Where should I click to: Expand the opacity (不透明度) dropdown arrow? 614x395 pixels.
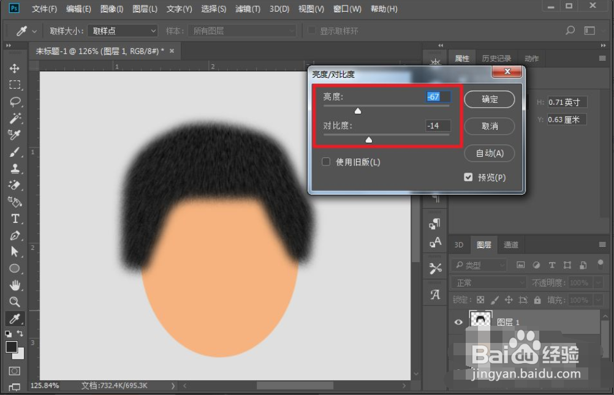(x=597, y=282)
